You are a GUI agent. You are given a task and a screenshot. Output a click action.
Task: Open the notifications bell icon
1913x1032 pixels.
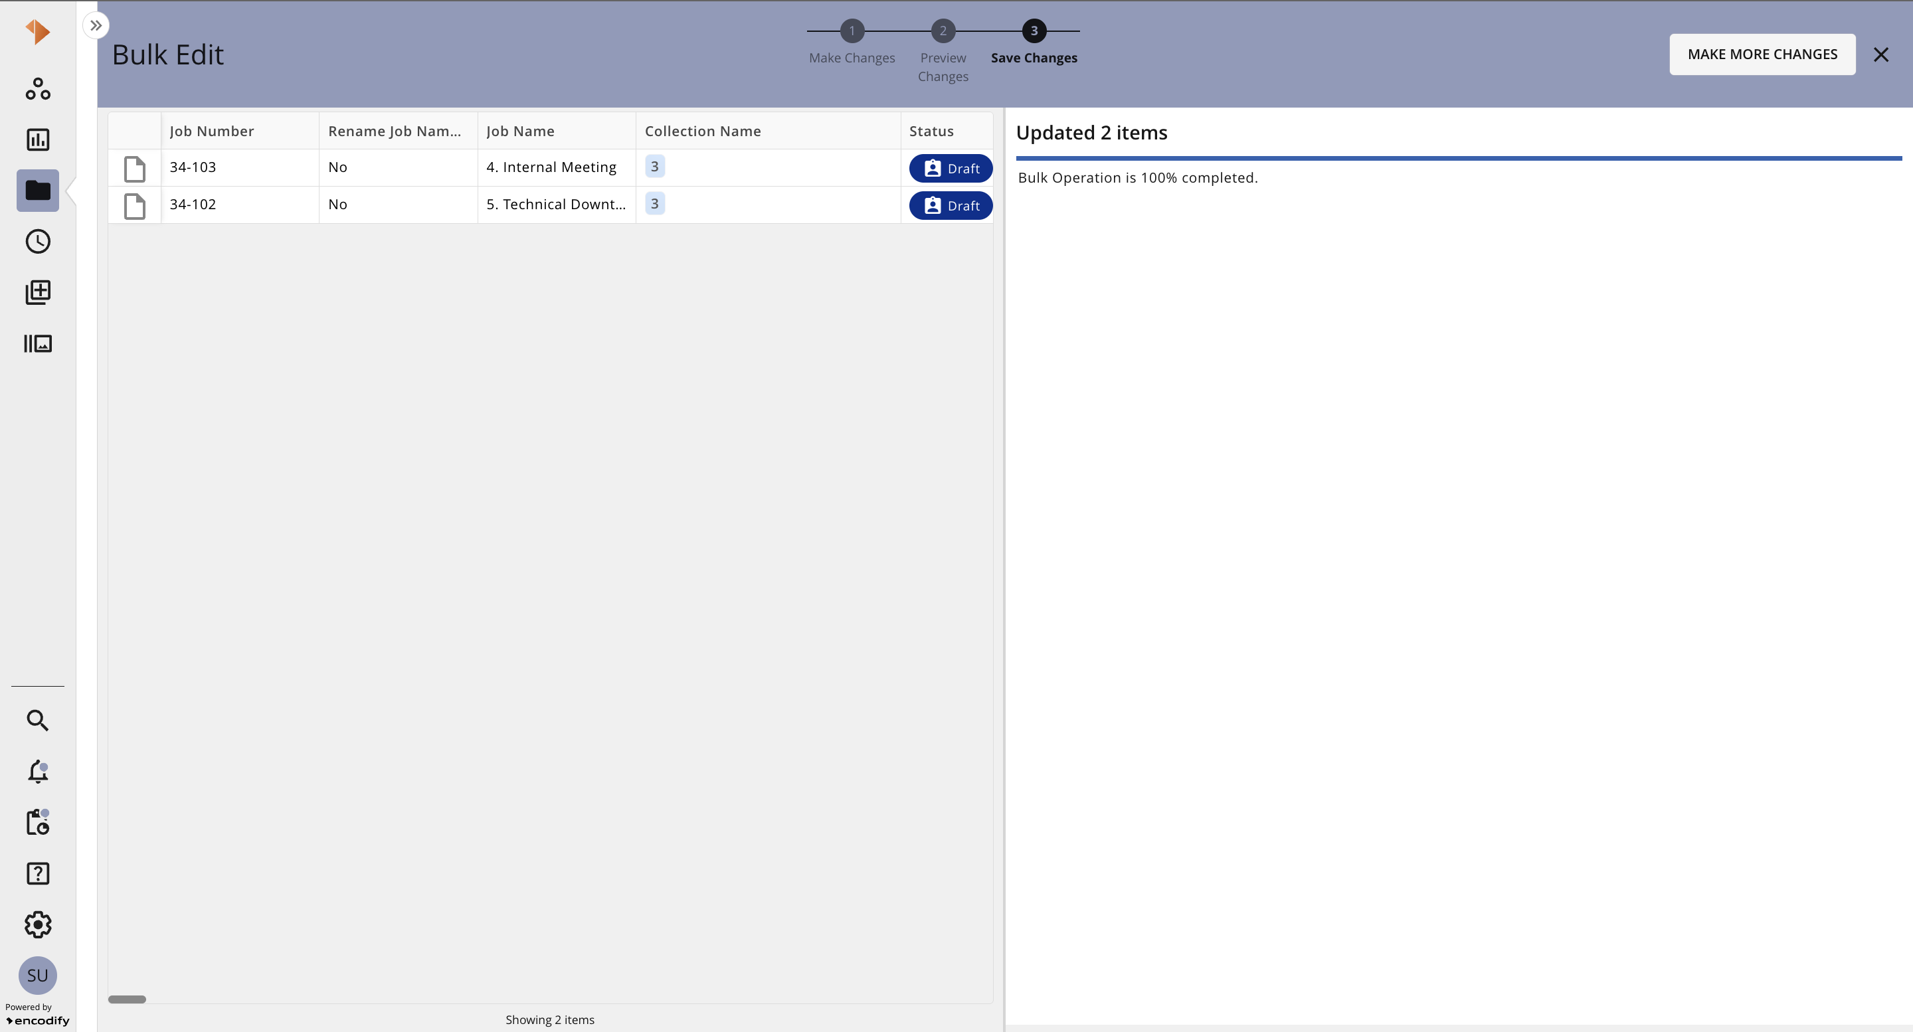point(38,772)
